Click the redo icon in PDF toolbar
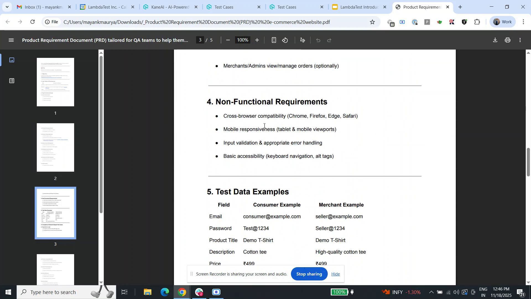 [x=329, y=40]
